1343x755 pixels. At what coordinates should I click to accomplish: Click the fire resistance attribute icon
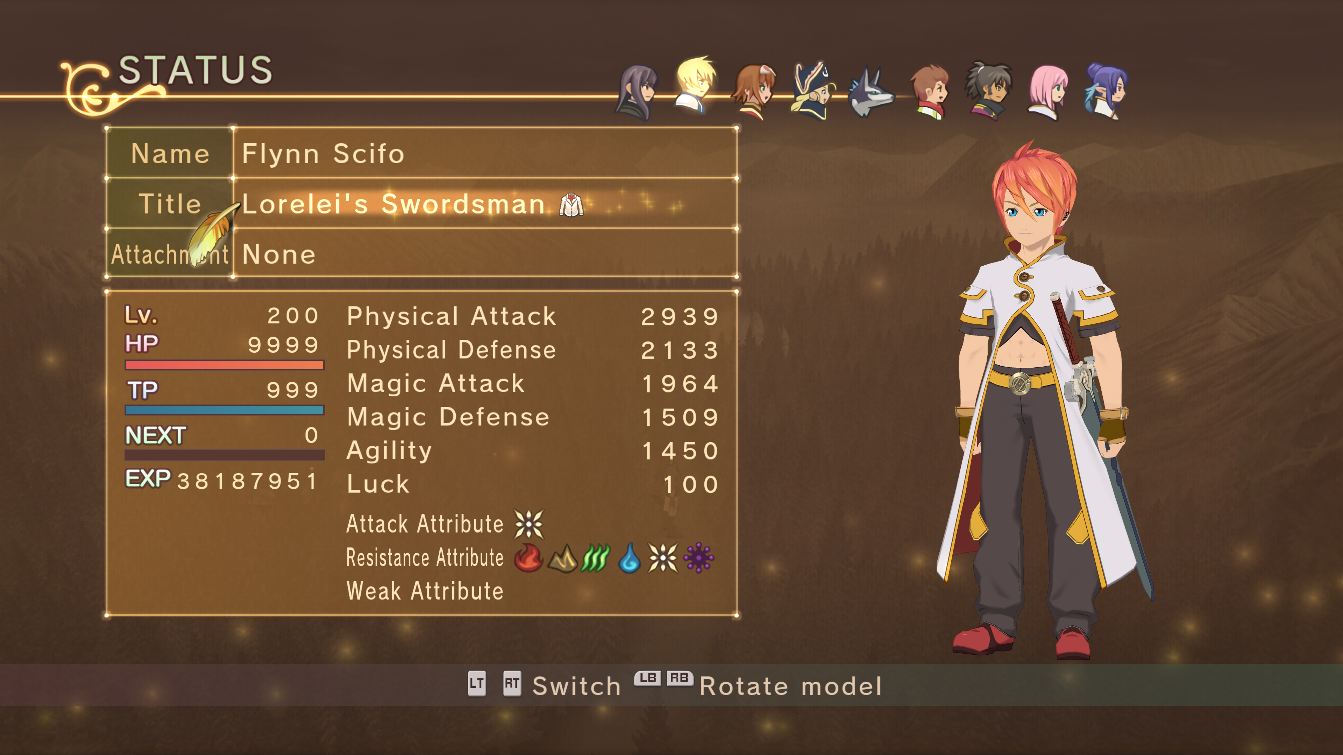pyautogui.click(x=528, y=558)
